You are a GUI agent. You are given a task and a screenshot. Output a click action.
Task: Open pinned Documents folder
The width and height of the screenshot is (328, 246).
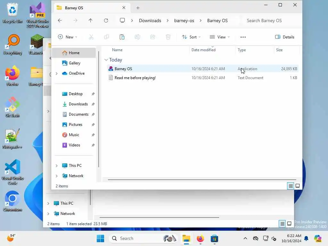[x=74, y=114]
